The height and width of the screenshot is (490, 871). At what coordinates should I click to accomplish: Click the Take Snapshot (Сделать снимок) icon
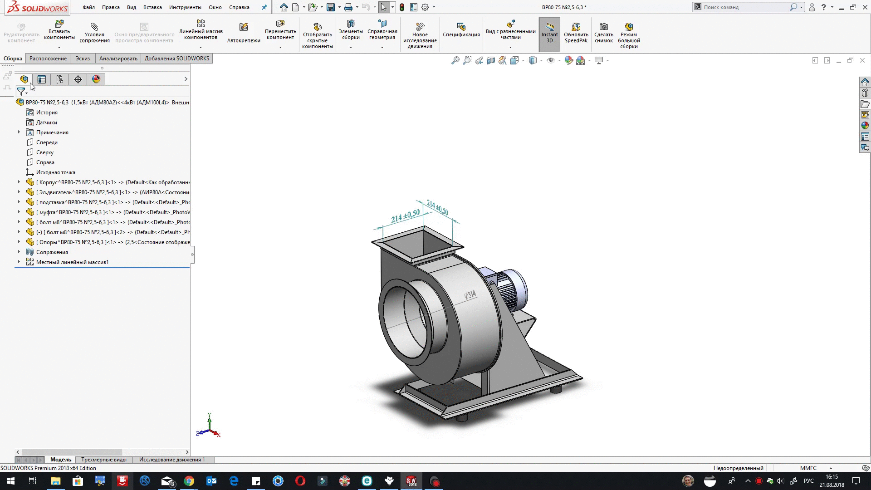point(603,27)
